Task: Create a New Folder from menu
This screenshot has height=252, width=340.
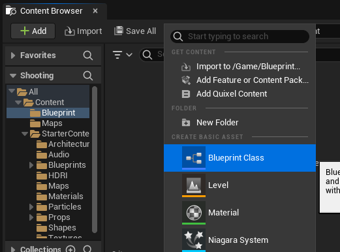Action: (x=240, y=123)
